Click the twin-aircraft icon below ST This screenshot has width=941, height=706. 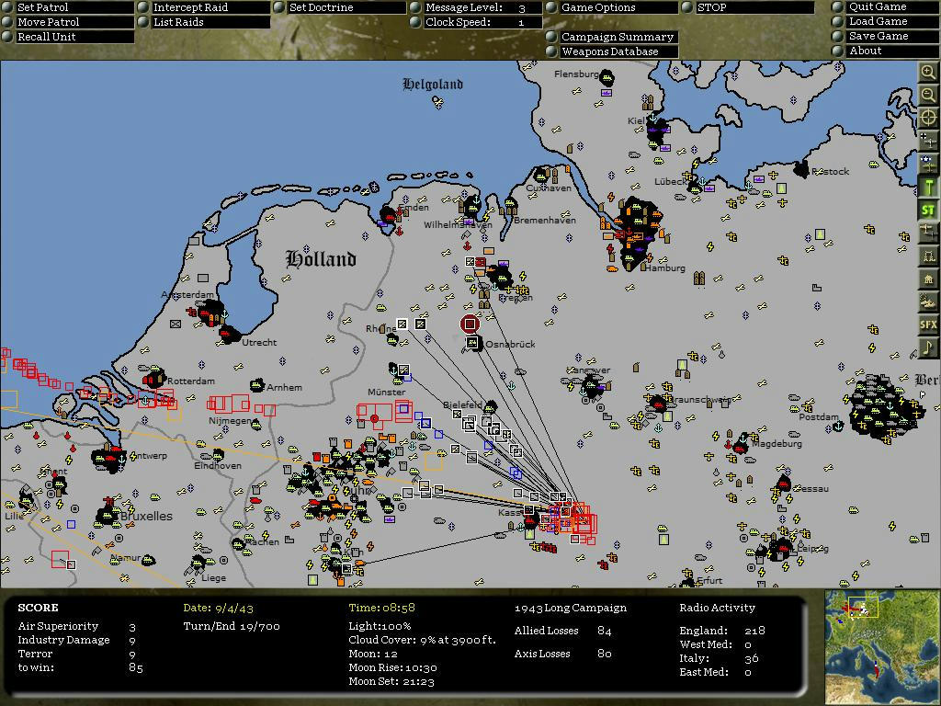coord(928,233)
